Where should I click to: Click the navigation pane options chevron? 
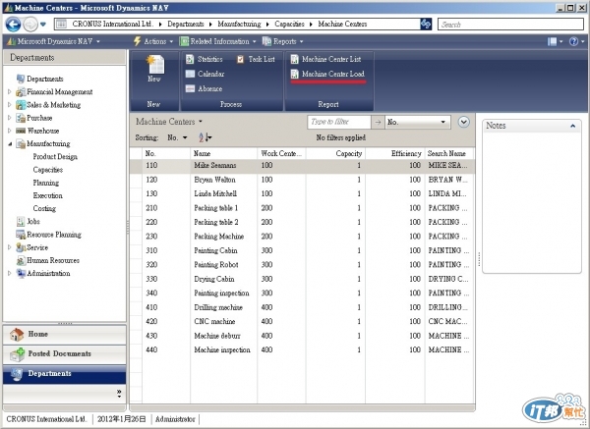(x=119, y=394)
